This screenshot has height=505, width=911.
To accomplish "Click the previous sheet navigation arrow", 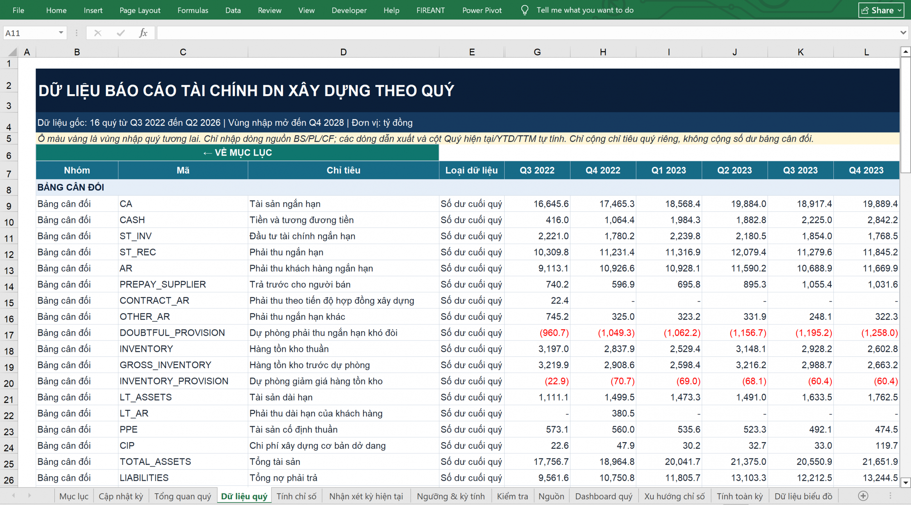I will tap(13, 495).
